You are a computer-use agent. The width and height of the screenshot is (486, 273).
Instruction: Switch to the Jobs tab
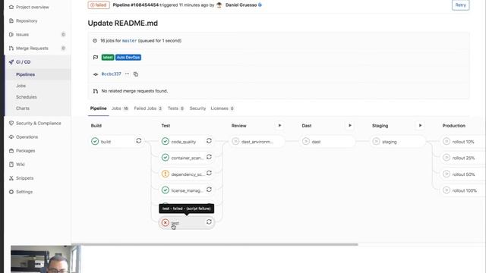(120, 108)
